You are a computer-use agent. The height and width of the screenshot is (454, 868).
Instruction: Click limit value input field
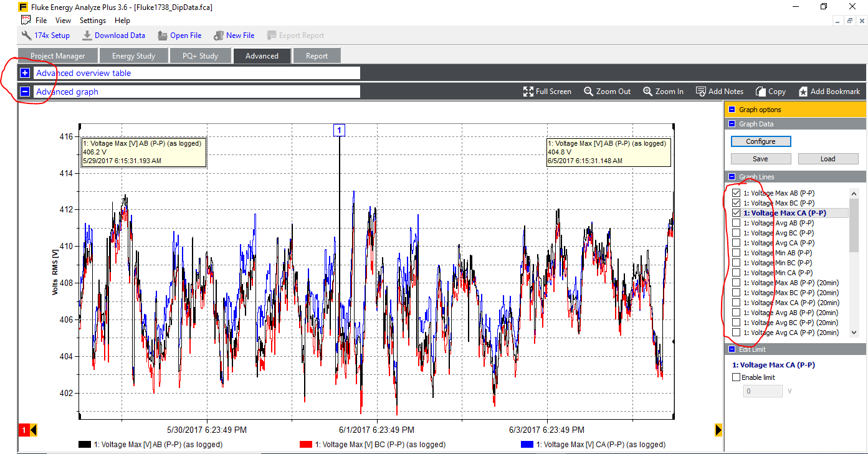[x=763, y=391]
